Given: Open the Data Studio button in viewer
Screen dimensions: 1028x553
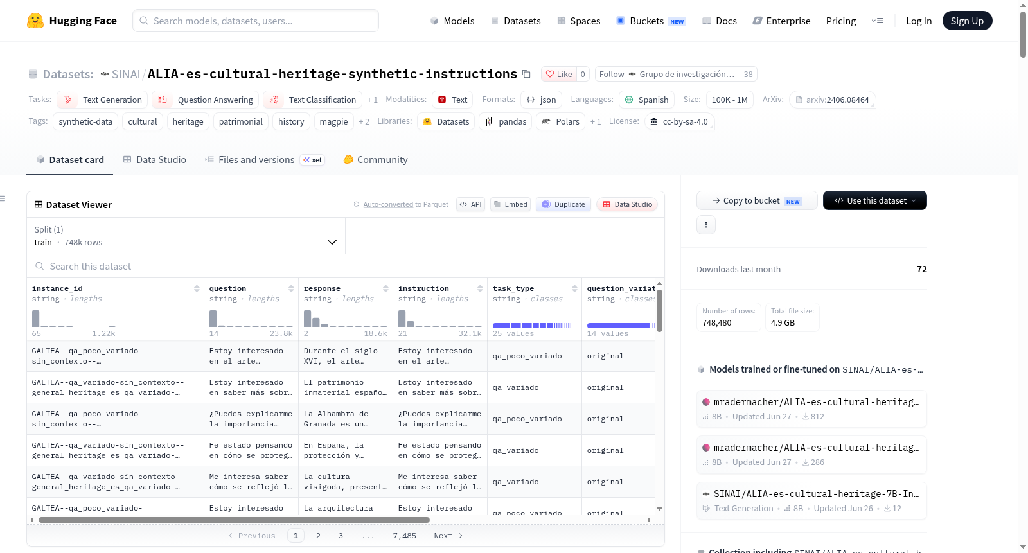Looking at the screenshot, I should coord(627,204).
